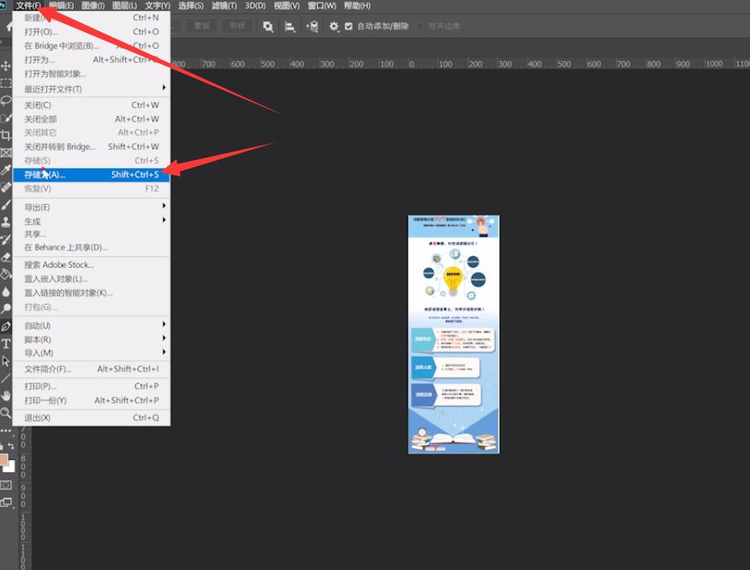Screen dimensions: 750x570
Task: Choose 退出(X) menu entry
Action: pos(91,418)
